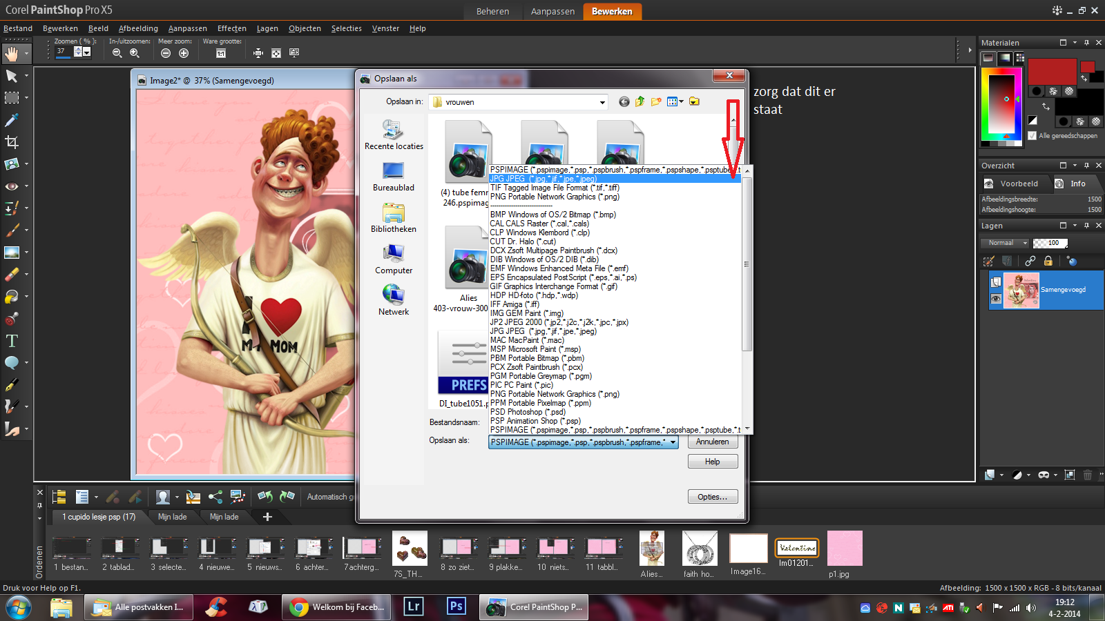Add a new tray with plus tab
1105x621 pixels.
tap(267, 517)
